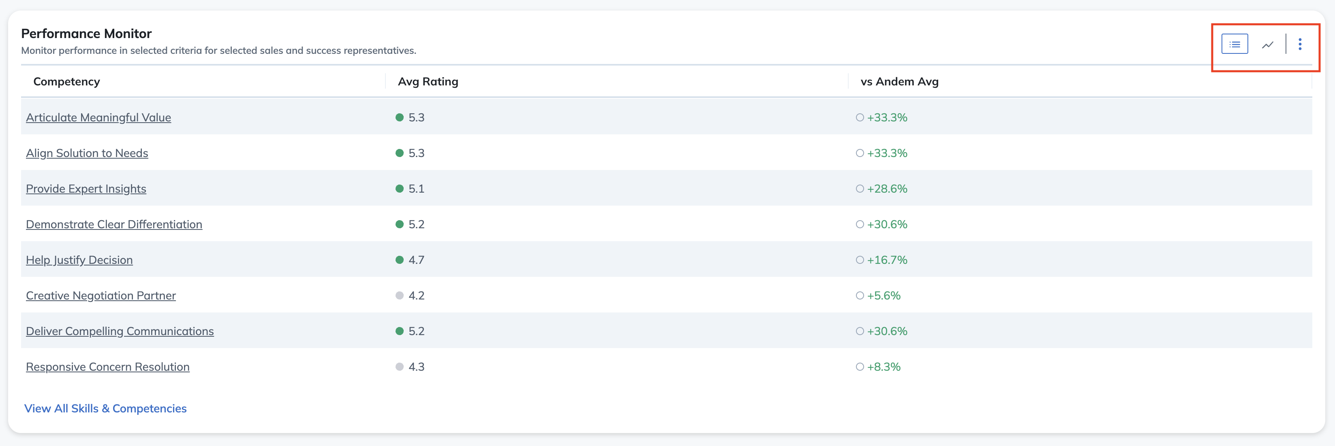Screen dimensions: 1335x446
Task: Open Align Solution to Needs competency
Action: click(x=87, y=153)
